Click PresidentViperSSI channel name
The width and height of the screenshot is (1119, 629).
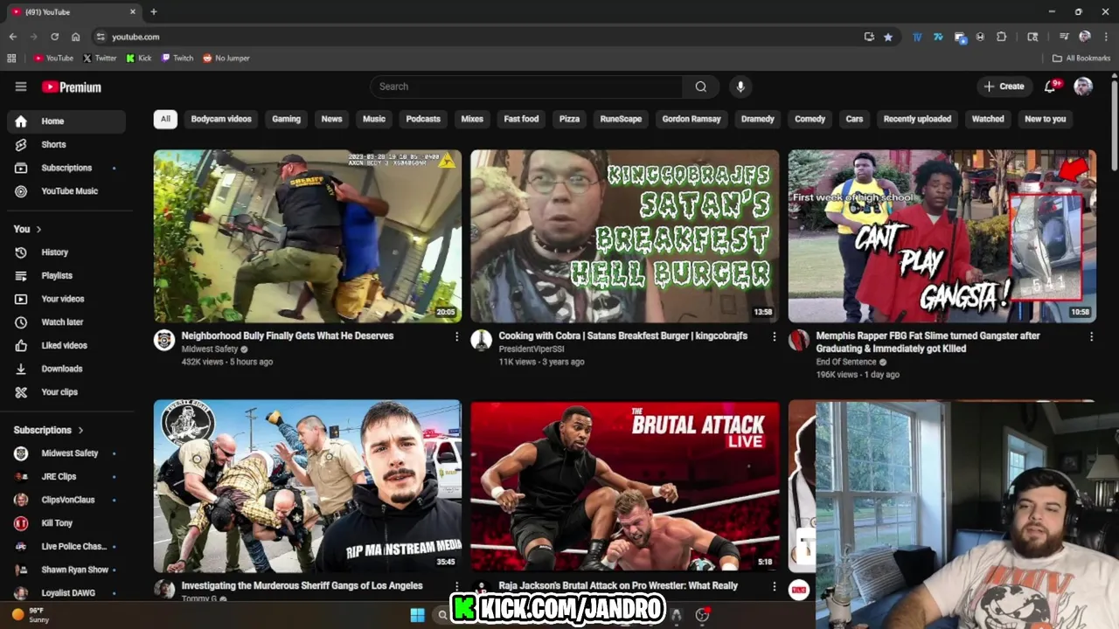point(533,349)
